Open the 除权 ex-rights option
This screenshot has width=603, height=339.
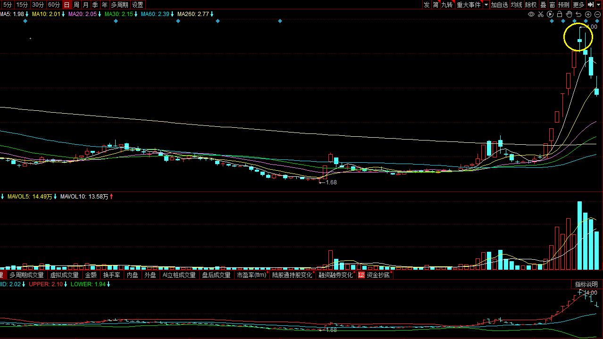pos(531,5)
